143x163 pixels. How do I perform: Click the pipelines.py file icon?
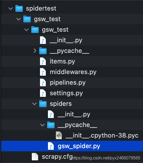point(43,83)
